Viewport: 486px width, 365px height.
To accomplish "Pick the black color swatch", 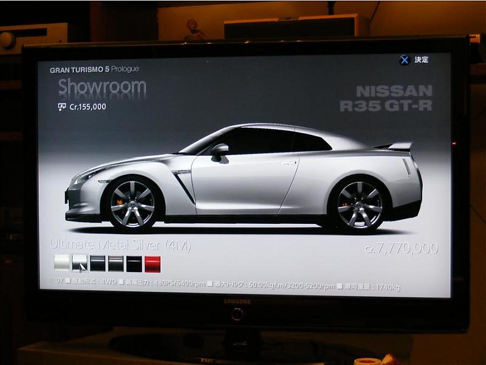I will point(134,264).
